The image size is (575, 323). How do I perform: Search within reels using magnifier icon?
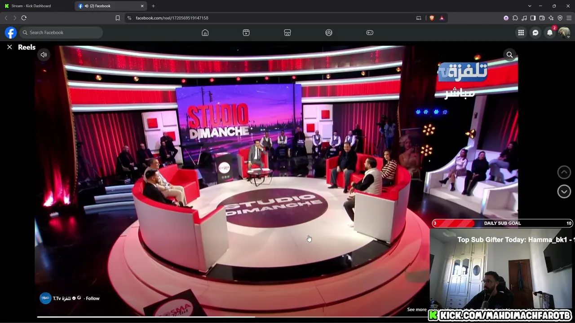tap(509, 55)
